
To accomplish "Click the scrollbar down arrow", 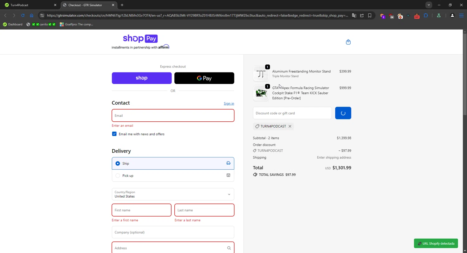I will tap(465, 251).
